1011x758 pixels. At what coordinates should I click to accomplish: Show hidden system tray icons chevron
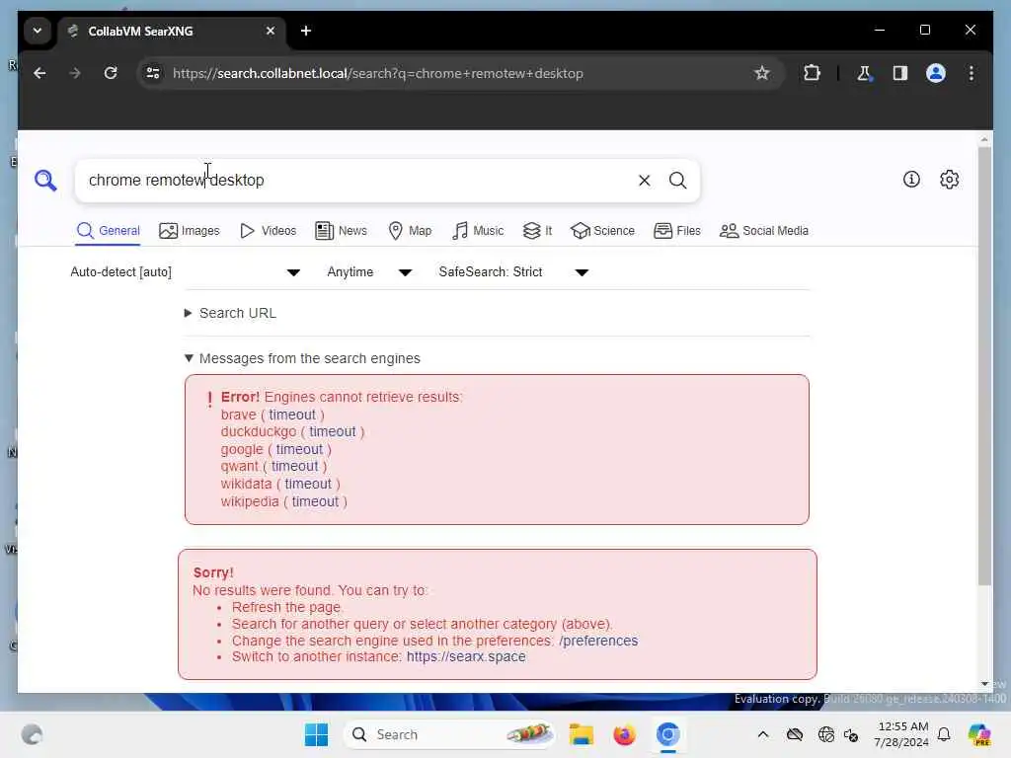[763, 734]
